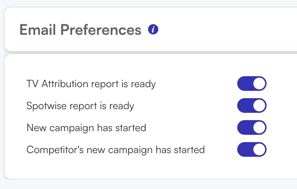297x189 pixels.
Task: Click the Email Preferences heading
Action: tap(80, 30)
